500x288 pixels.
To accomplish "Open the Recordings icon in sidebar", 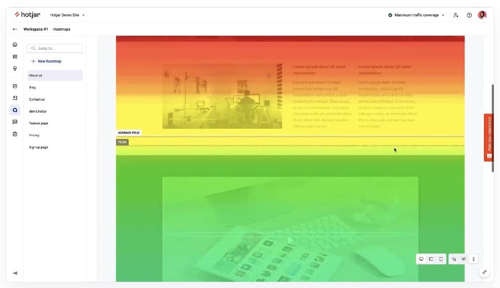I will point(15,98).
